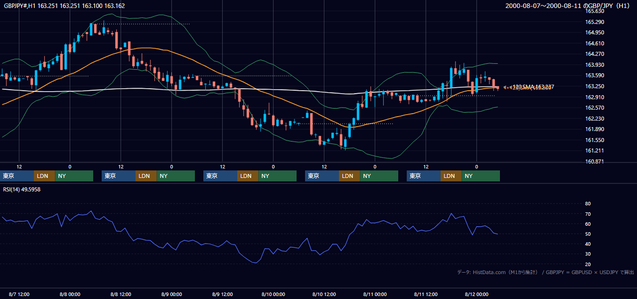Click the 163.590 price axis label
637x299 pixels.
click(x=595, y=75)
